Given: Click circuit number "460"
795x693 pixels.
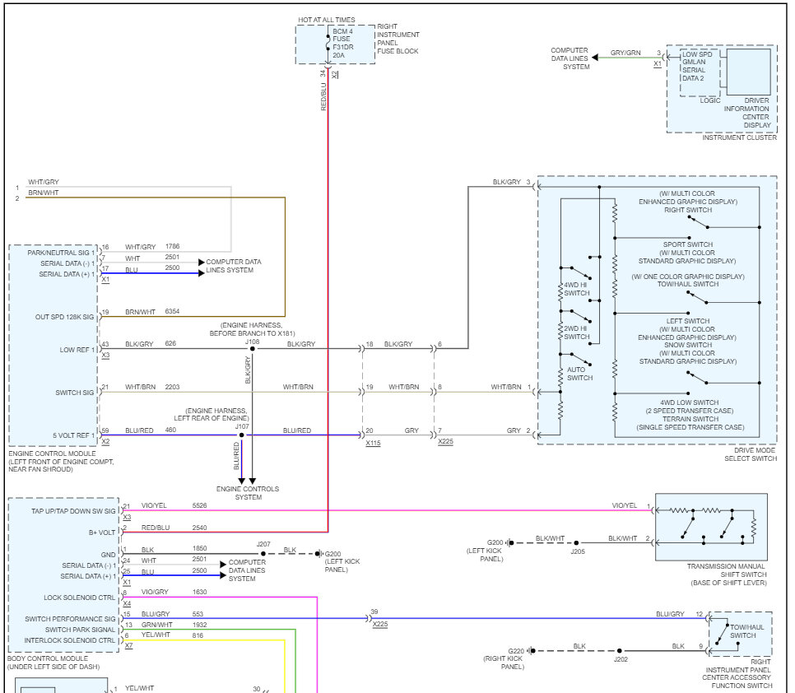Looking at the screenshot, I should 170,430.
